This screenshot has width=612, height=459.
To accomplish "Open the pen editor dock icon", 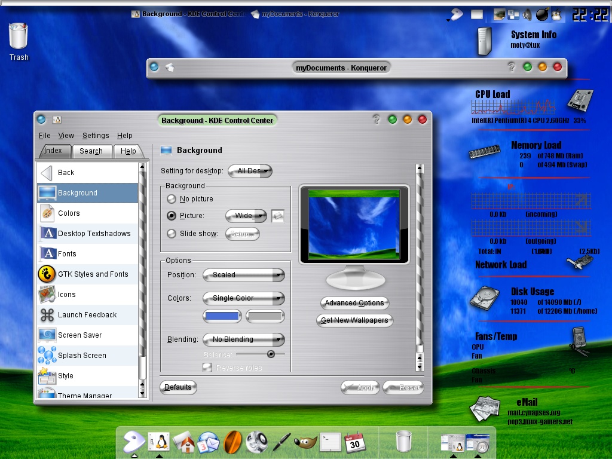I will pos(281,442).
